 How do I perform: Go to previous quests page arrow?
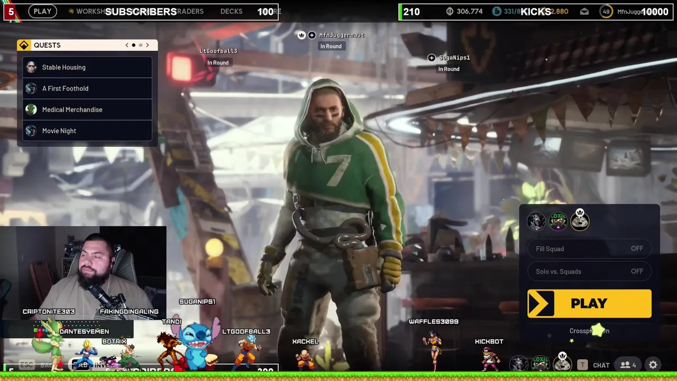[x=127, y=45]
